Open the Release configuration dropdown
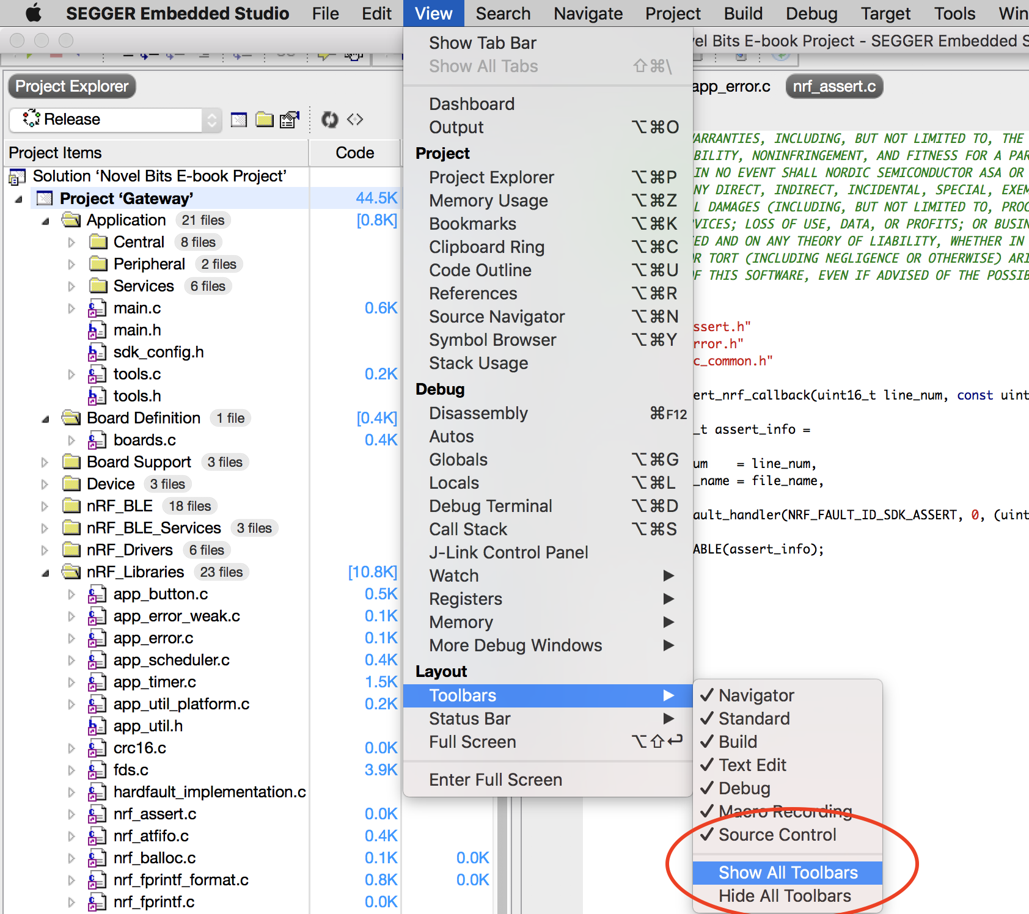Screen dimensions: 1029x914 115,120
